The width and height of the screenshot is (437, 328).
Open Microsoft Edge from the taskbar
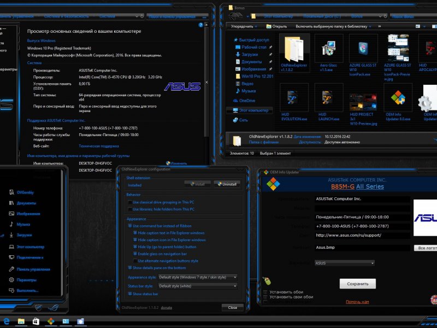click(6, 321)
